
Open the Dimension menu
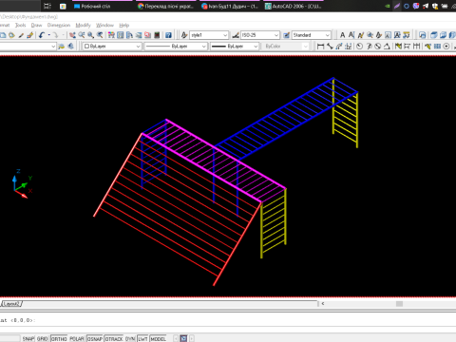pyautogui.click(x=59, y=25)
